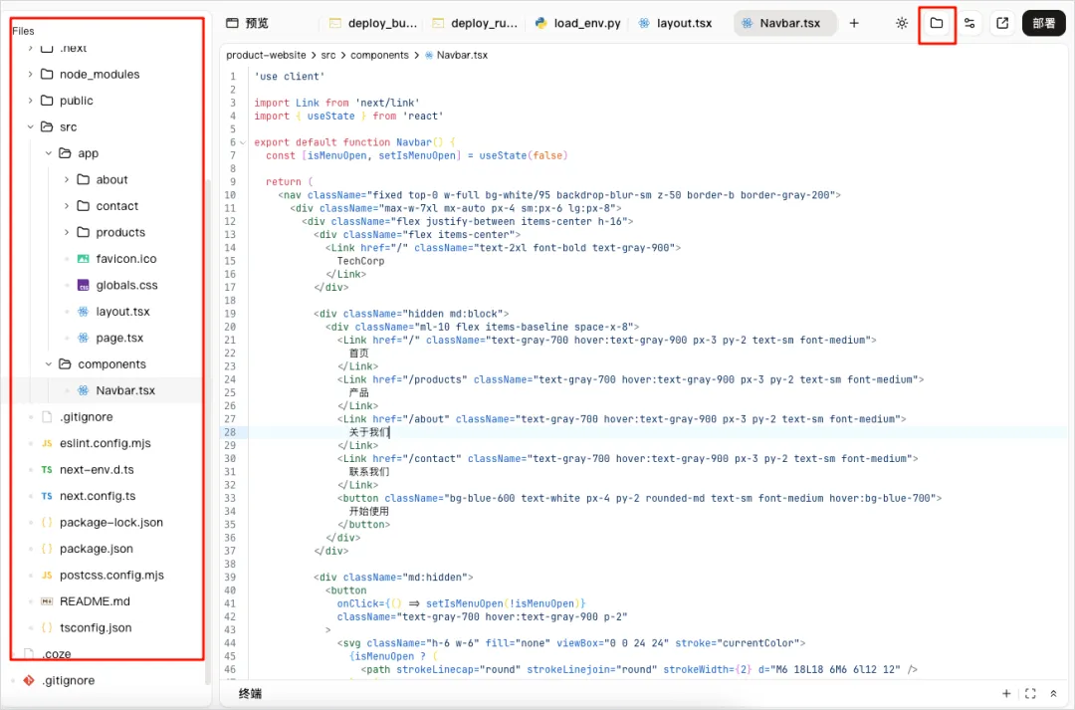1075x710 pixels.
Task: Click the contact folder icon
Action: coord(83,206)
